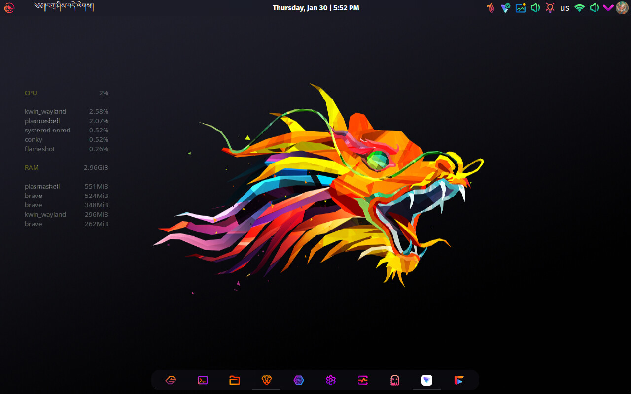This screenshot has width=631, height=394.
Task: Click the conky process row
Action: click(67, 140)
